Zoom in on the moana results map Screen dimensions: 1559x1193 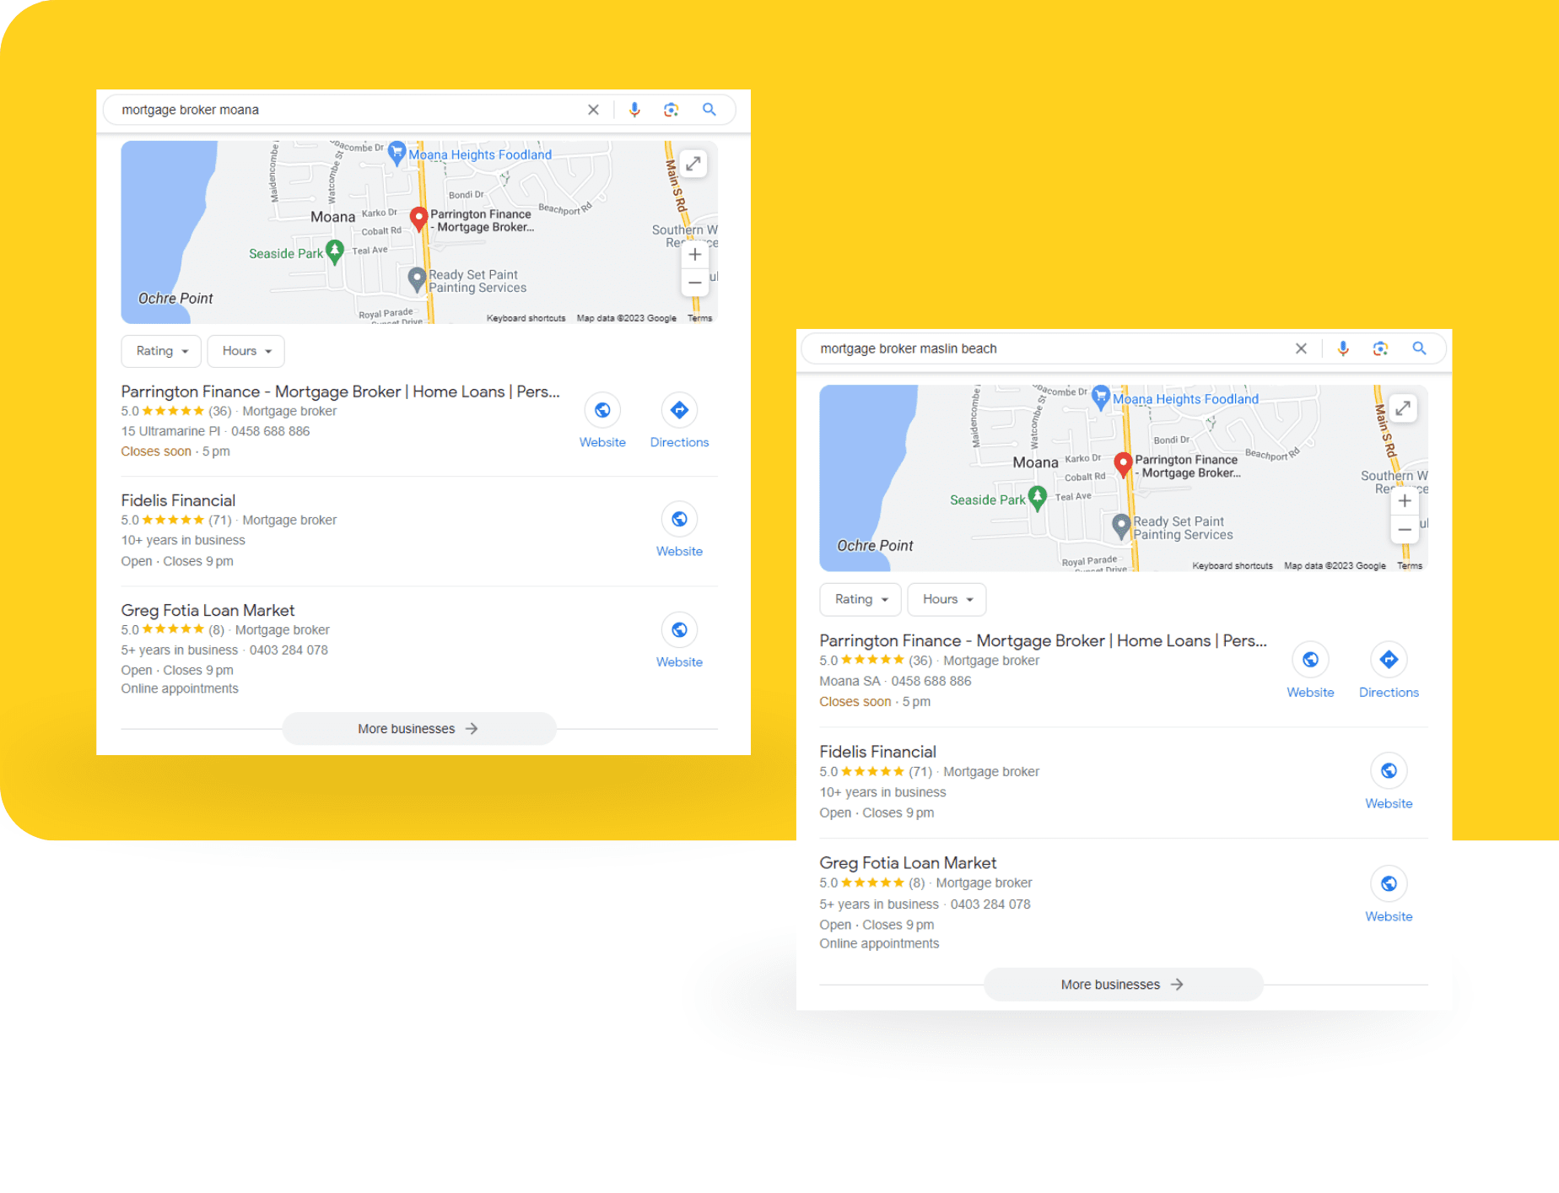pyautogui.click(x=694, y=254)
